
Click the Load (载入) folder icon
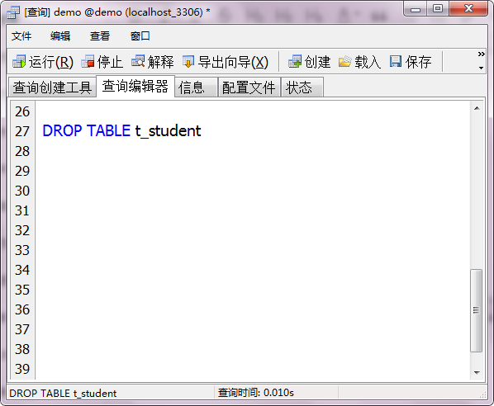pos(345,61)
